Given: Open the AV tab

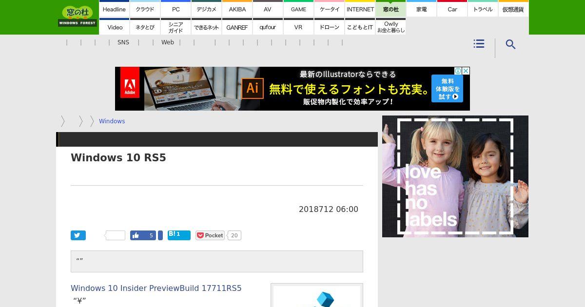Looking at the screenshot, I should 268,9.
